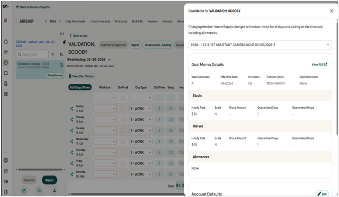339x197 pixels.
Task: Go to next year arrow
Action: (x=60, y=21)
